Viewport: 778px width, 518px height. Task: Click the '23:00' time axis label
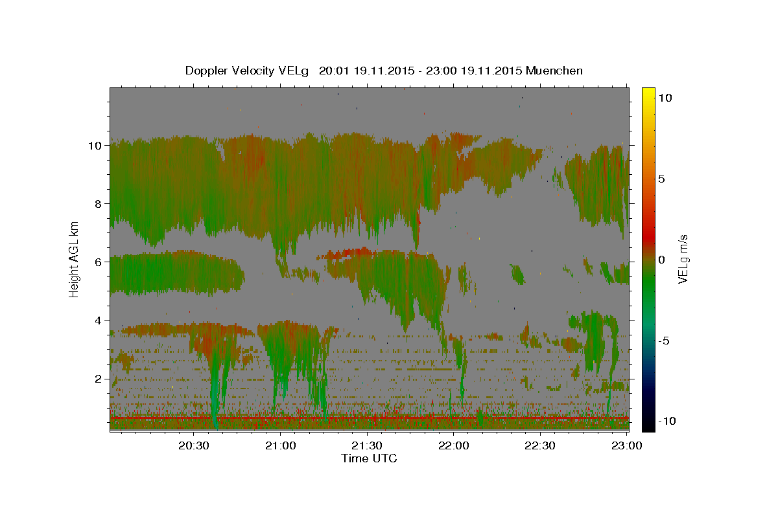click(x=627, y=445)
